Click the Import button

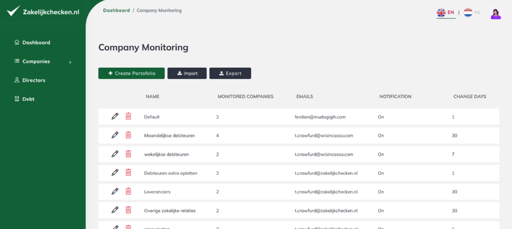click(187, 73)
